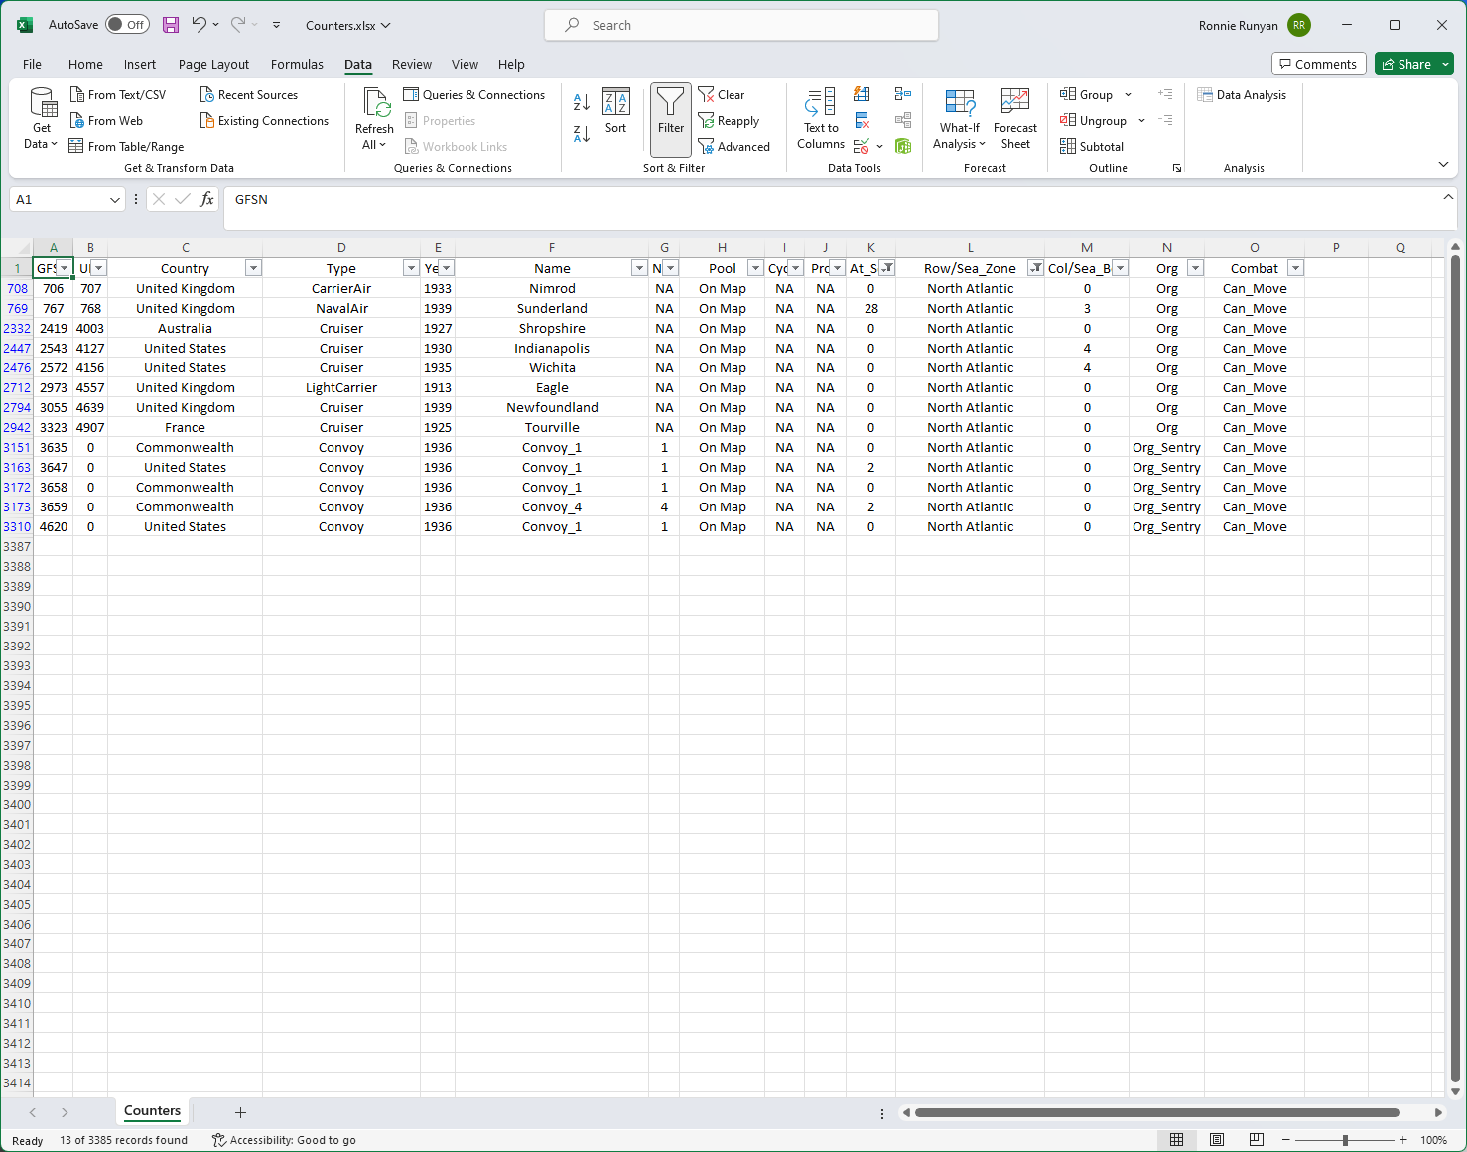The height and width of the screenshot is (1152, 1467).
Task: Open Outline dialog launcher
Action: pyautogui.click(x=1177, y=168)
